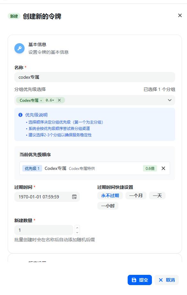Click the 提交 submit button

click(x=140, y=280)
